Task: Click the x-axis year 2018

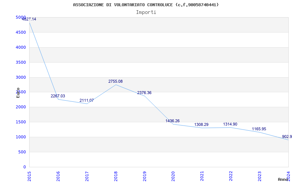Action: pos(116,176)
